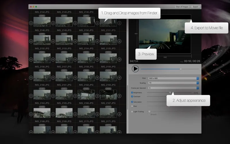Click plus icon between IMG_2149 and IMG_2150 thumbnails
The image size is (230, 144).
75,41
